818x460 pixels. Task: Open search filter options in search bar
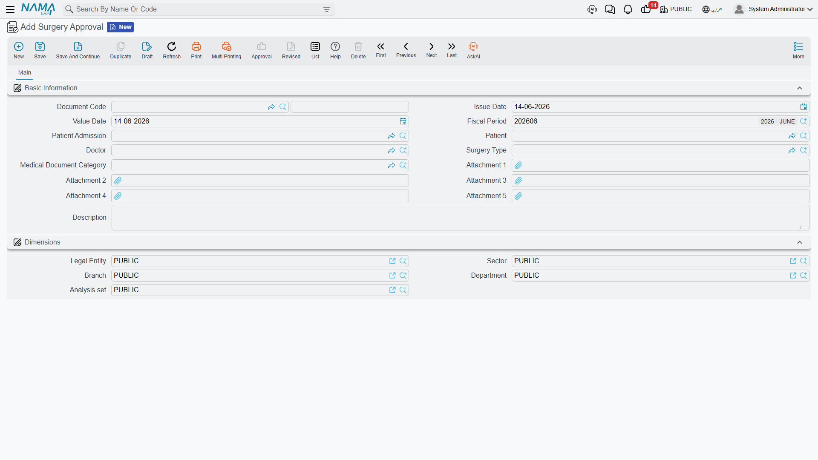327,9
